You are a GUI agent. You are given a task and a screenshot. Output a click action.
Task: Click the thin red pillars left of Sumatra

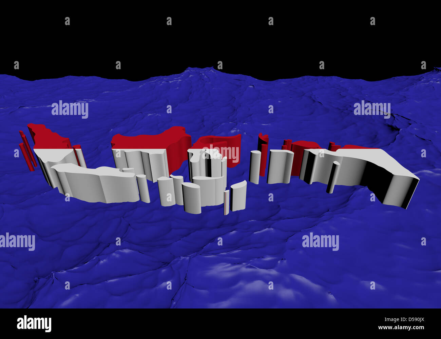point(27,151)
